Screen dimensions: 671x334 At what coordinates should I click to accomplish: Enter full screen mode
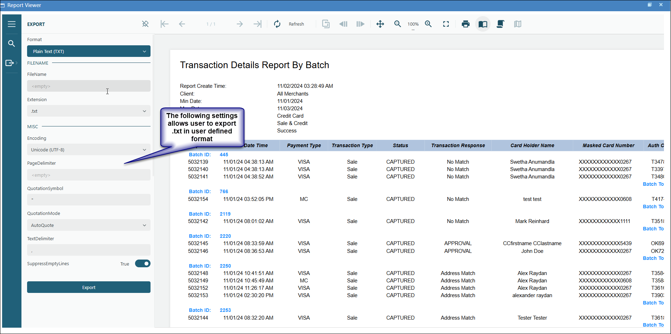446,24
